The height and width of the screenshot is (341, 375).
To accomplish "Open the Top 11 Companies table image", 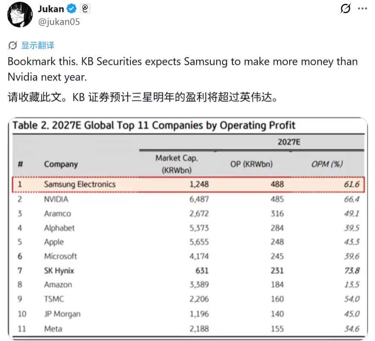I will pos(187,229).
